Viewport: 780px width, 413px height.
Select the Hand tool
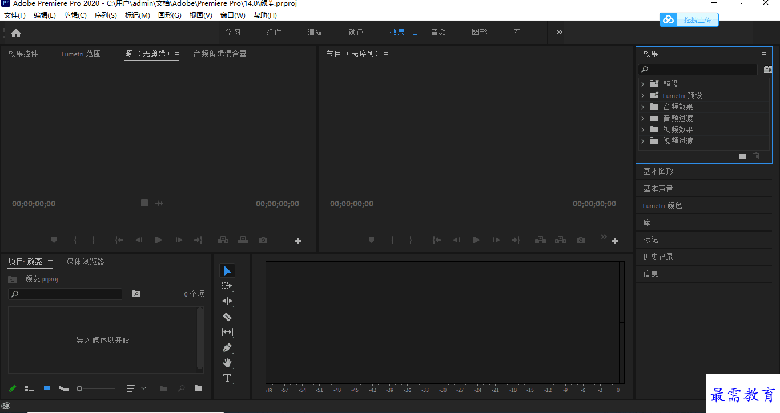[227, 363]
